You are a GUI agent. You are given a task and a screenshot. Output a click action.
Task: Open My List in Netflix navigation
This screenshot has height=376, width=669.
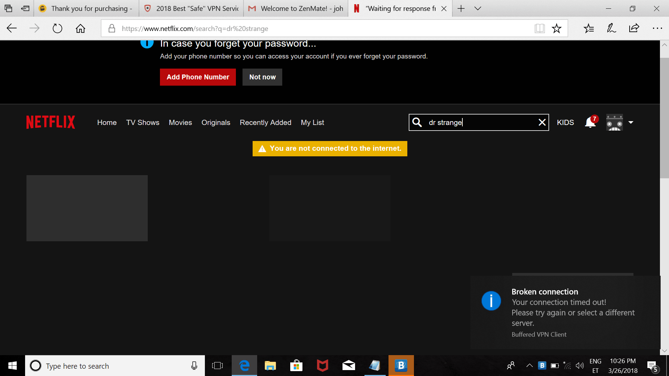[x=313, y=123]
